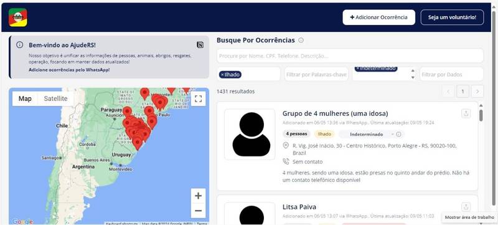The width and height of the screenshot is (498, 225).
Task: Click Adicionar Ocorrência button
Action: (x=378, y=17)
